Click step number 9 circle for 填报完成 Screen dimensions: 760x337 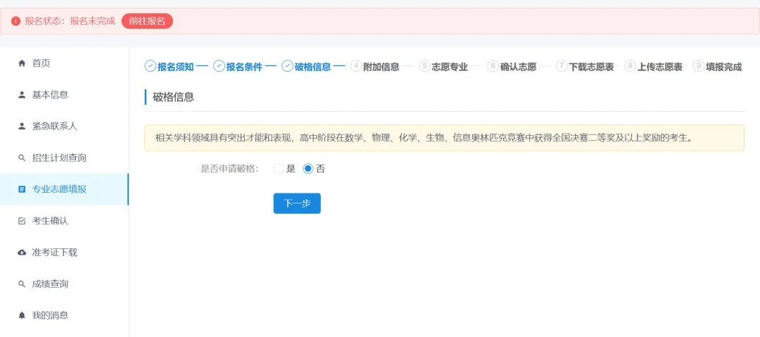click(699, 66)
